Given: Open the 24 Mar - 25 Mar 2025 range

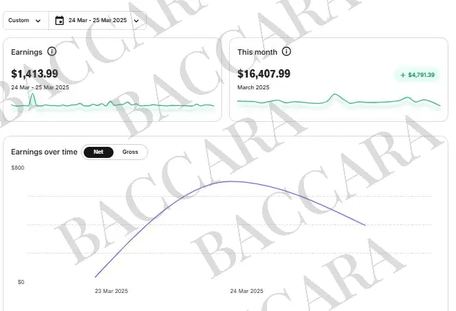Looking at the screenshot, I should (98, 21).
